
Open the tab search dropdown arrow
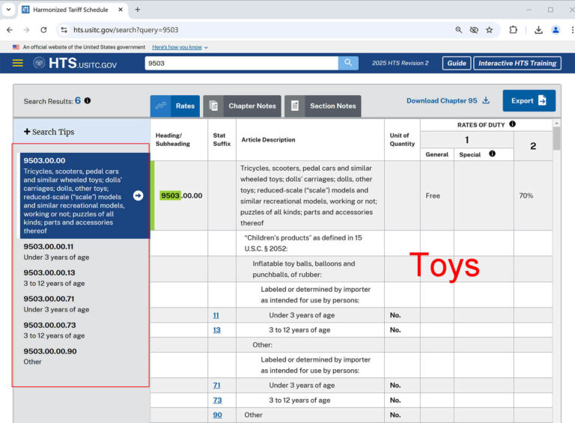8,10
